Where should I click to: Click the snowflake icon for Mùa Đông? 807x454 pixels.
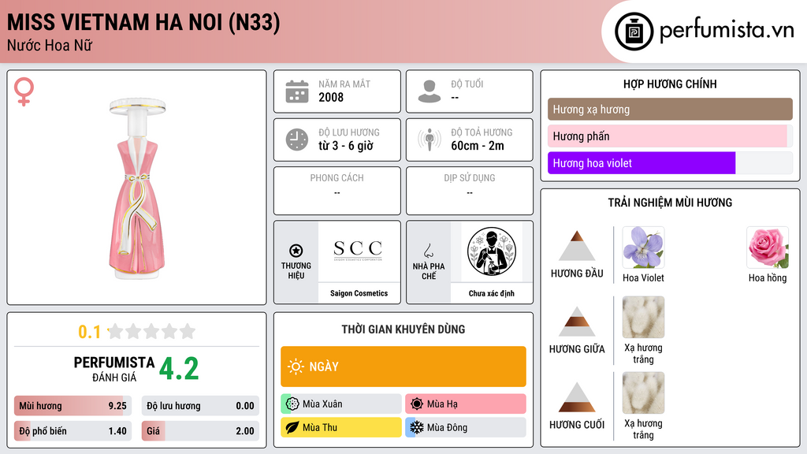coord(416,427)
